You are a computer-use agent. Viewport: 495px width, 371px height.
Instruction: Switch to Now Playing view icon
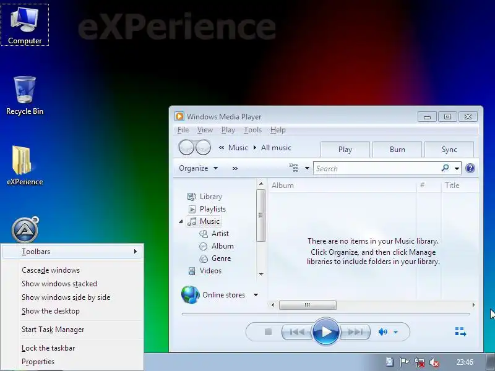pyautogui.click(x=460, y=331)
